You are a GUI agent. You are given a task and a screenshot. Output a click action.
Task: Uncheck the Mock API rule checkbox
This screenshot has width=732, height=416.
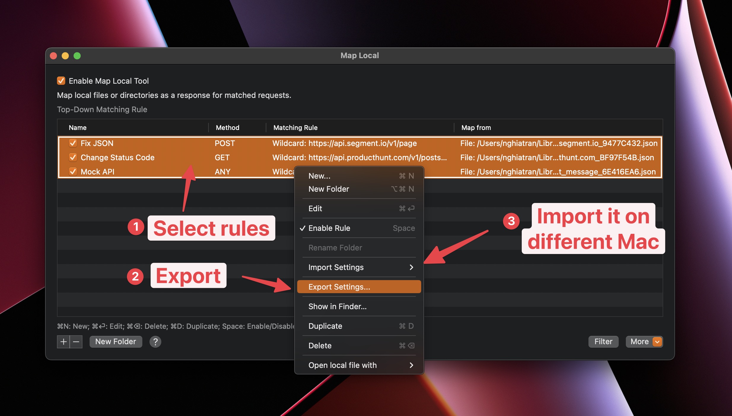pos(73,172)
